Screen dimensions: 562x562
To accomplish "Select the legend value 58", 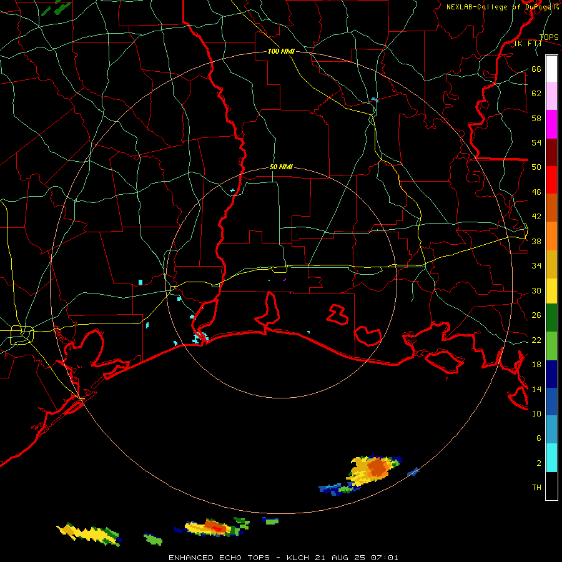I will pos(536,118).
